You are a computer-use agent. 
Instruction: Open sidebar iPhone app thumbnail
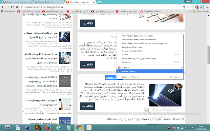click(65, 104)
